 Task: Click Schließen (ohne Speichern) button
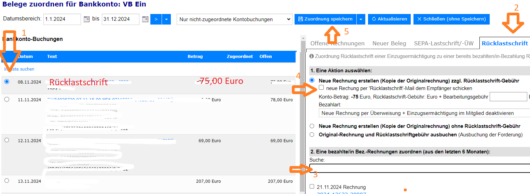tap(451, 19)
